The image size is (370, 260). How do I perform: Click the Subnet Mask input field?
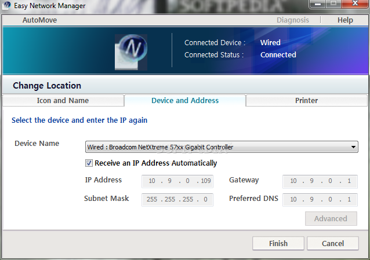(x=177, y=200)
